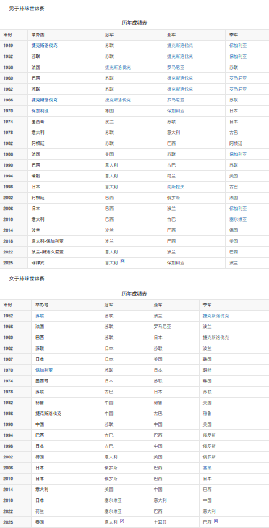Image resolution: width=269 pixels, height=528 pixels.
Task: Open footnote marker beside women's 2025 third-place 巴西
Action: (216, 521)
